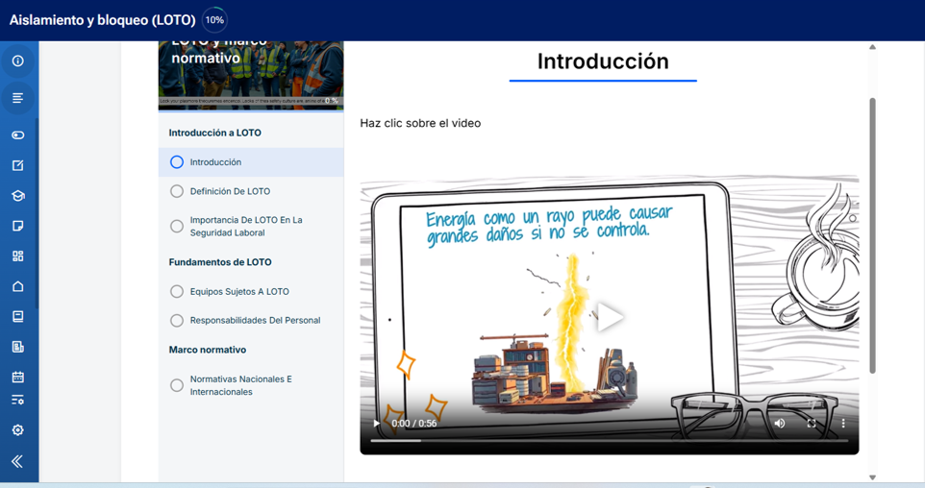925x488 pixels.
Task: Click the sticky note icon in sidebar
Action: [17, 226]
